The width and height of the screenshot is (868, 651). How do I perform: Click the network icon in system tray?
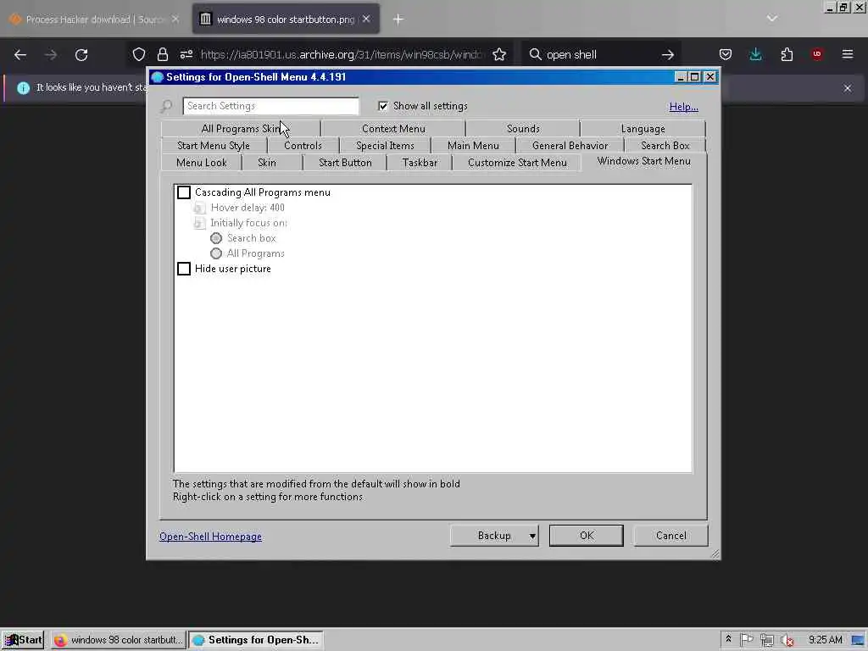(766, 640)
